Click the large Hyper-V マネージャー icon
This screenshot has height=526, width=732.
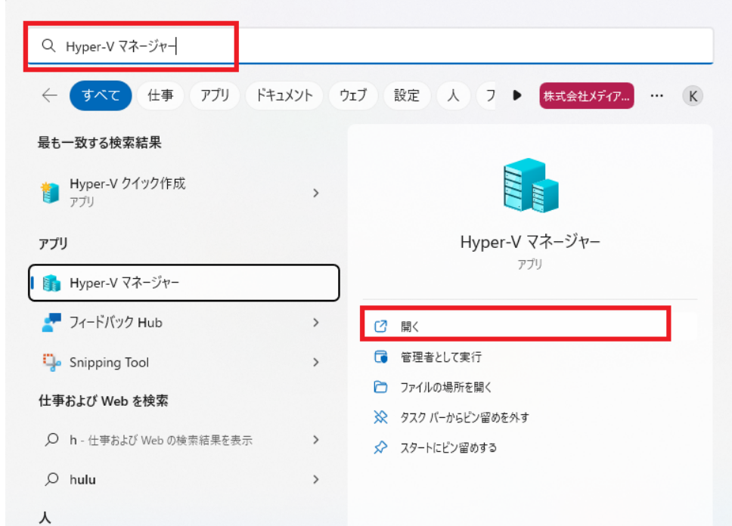pyautogui.click(x=529, y=185)
